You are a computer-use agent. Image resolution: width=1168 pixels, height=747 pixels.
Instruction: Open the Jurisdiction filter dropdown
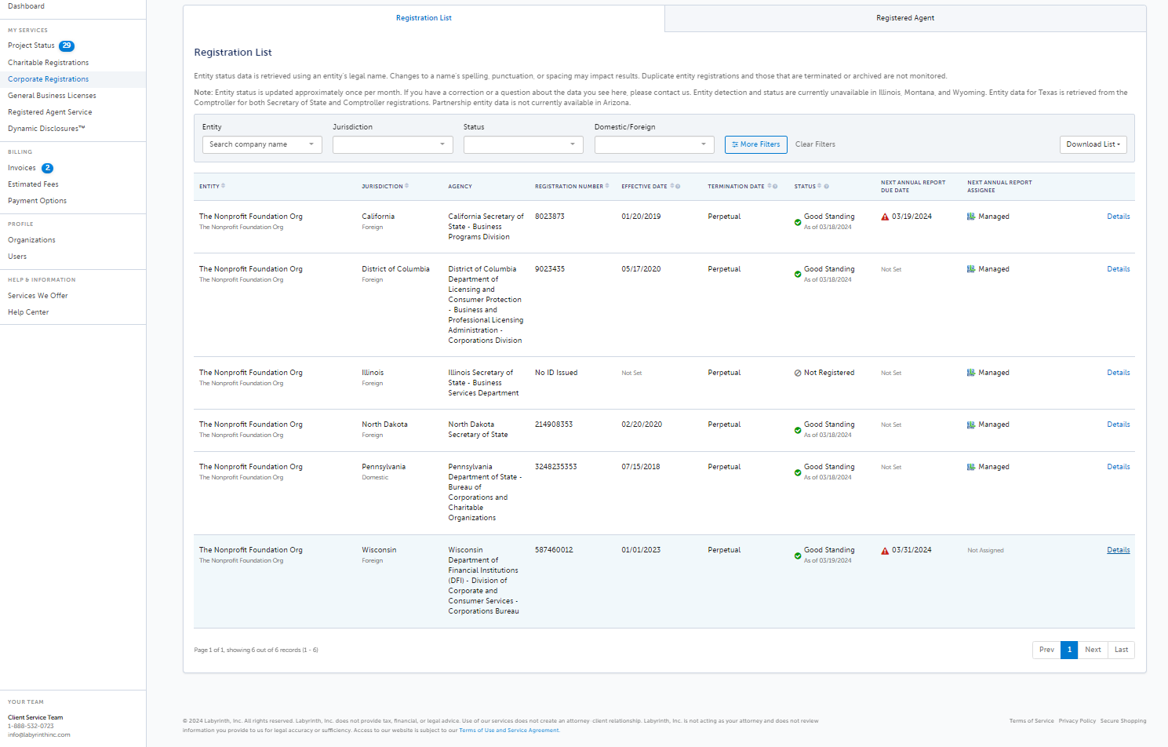393,144
